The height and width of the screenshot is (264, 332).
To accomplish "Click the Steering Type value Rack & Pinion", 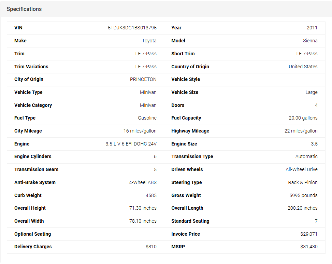I will click(x=303, y=183).
